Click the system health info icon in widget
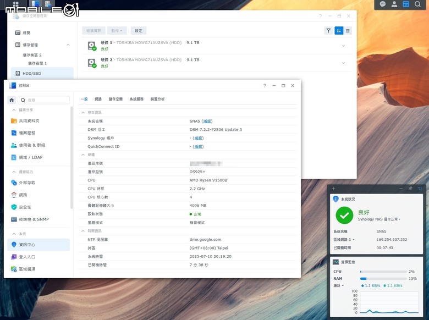Screen dimensions: 429x320 coord(335,199)
